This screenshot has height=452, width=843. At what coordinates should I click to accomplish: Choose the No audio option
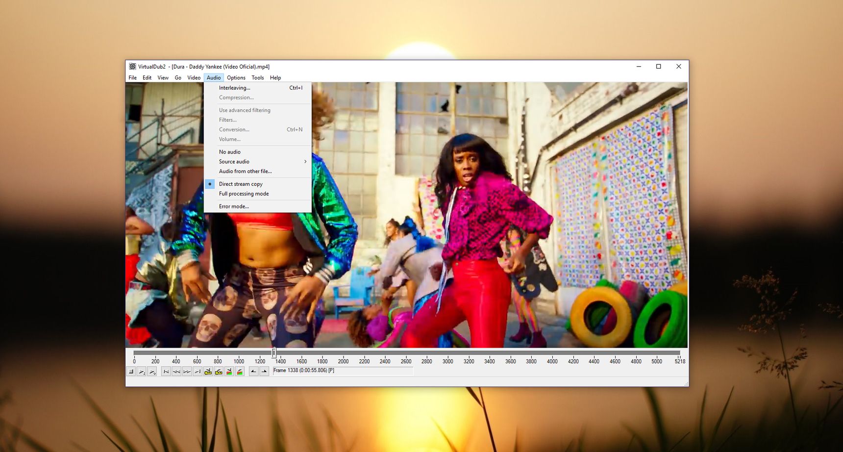pos(258,152)
